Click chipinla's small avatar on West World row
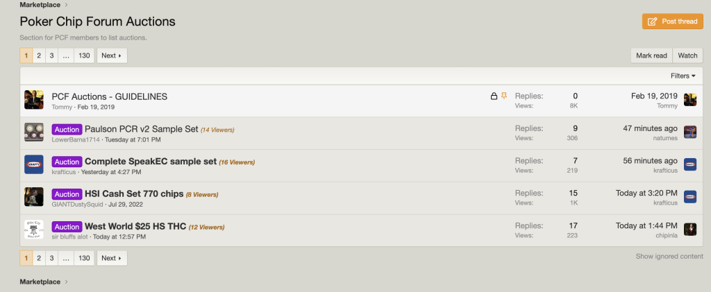The width and height of the screenshot is (711, 292). pyautogui.click(x=690, y=230)
